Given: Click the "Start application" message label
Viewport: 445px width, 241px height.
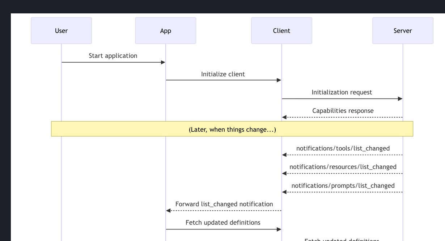Looking at the screenshot, I should click(x=113, y=56).
